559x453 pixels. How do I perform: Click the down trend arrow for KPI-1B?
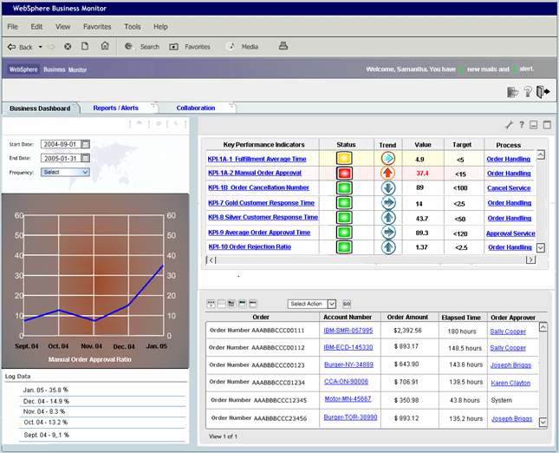(x=388, y=187)
